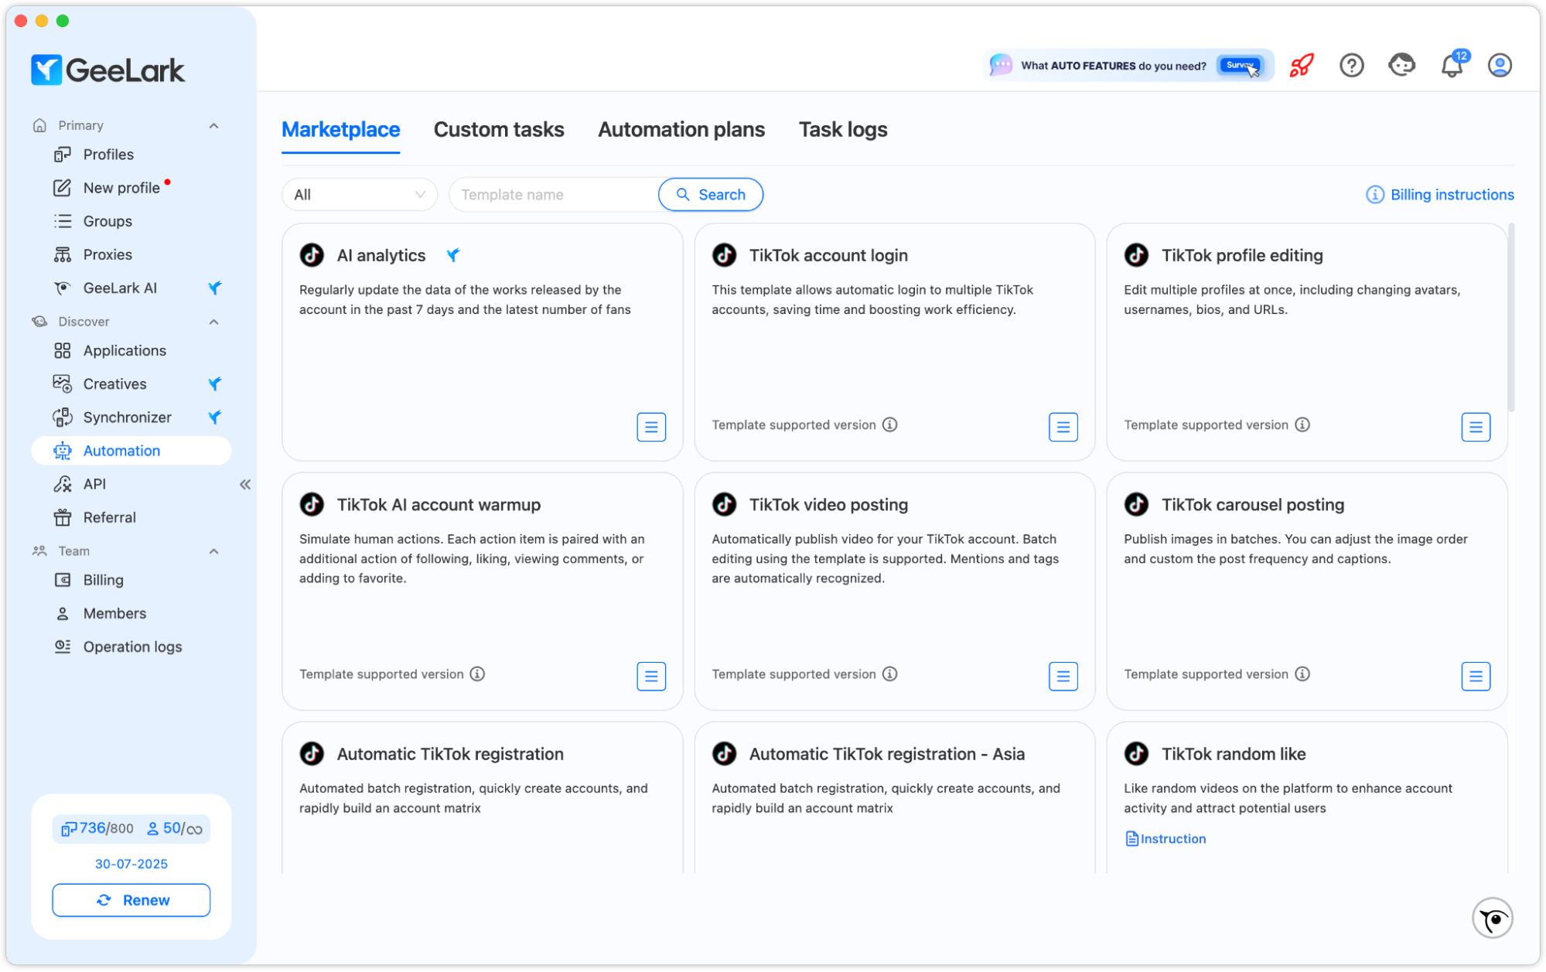Open GeeLark AI in the sidebar

[131, 288]
